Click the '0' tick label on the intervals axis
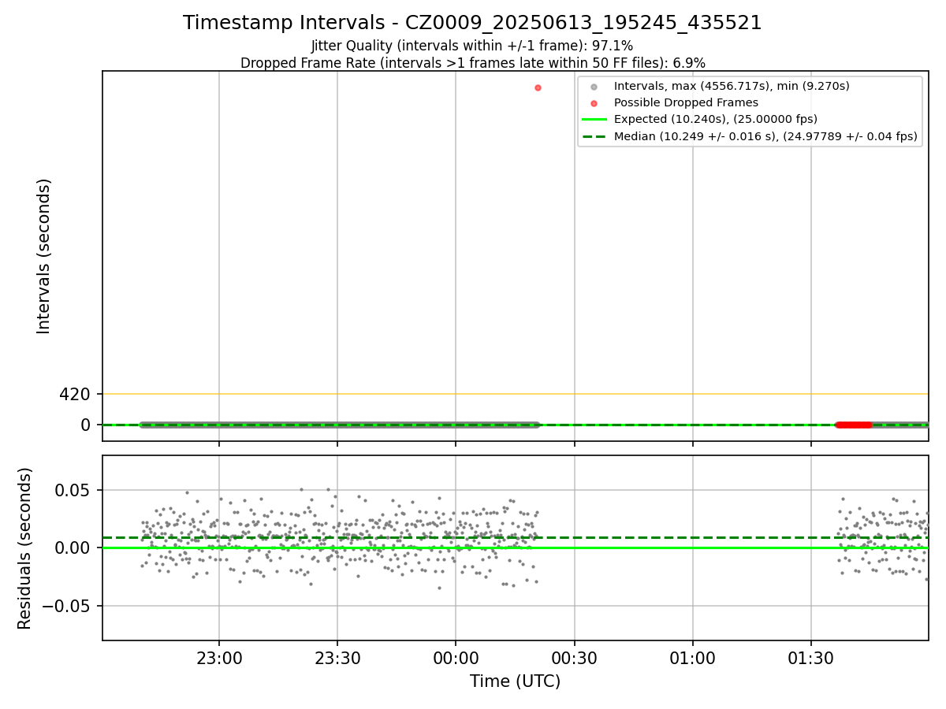This screenshot has height=709, width=946. [87, 425]
